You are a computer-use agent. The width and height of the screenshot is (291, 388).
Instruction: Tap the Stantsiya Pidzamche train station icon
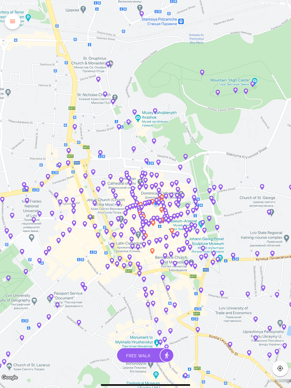(181, 22)
